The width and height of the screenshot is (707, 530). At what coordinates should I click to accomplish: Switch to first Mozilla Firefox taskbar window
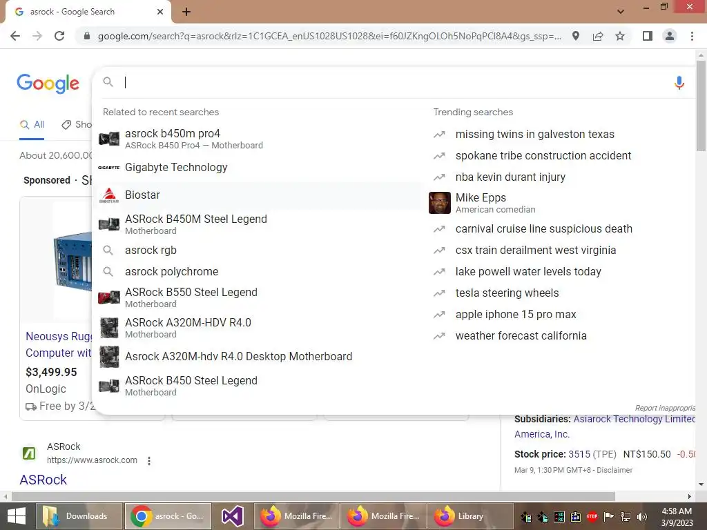[297, 516]
